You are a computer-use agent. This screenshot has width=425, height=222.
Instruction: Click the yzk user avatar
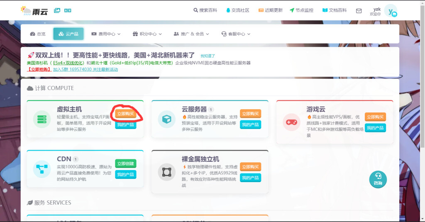pos(391,11)
